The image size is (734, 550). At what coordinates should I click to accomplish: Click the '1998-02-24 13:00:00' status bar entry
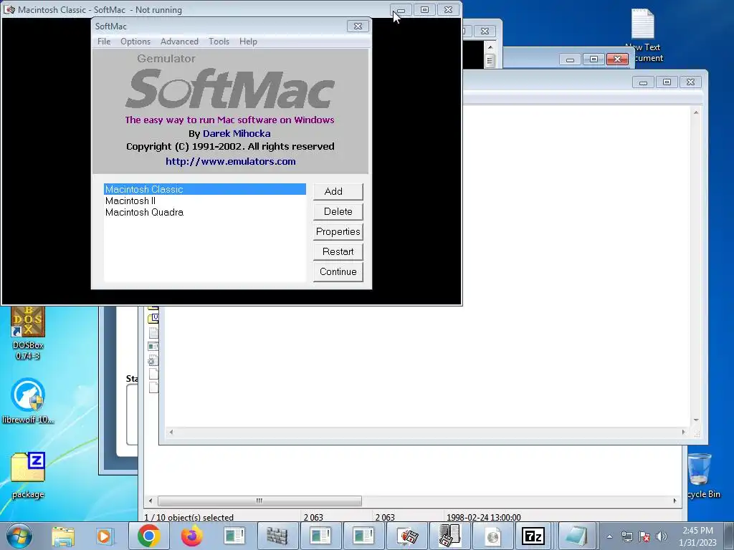[x=484, y=517]
